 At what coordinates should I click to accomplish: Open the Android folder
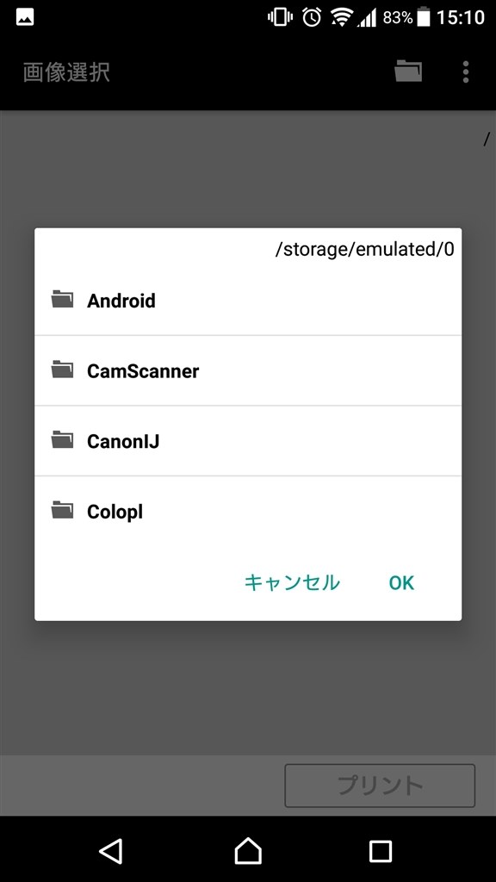248,301
